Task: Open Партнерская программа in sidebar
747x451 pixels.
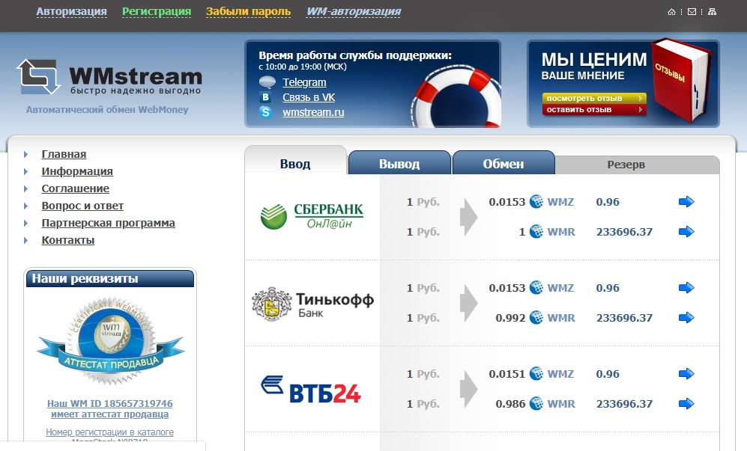Action: 108,223
